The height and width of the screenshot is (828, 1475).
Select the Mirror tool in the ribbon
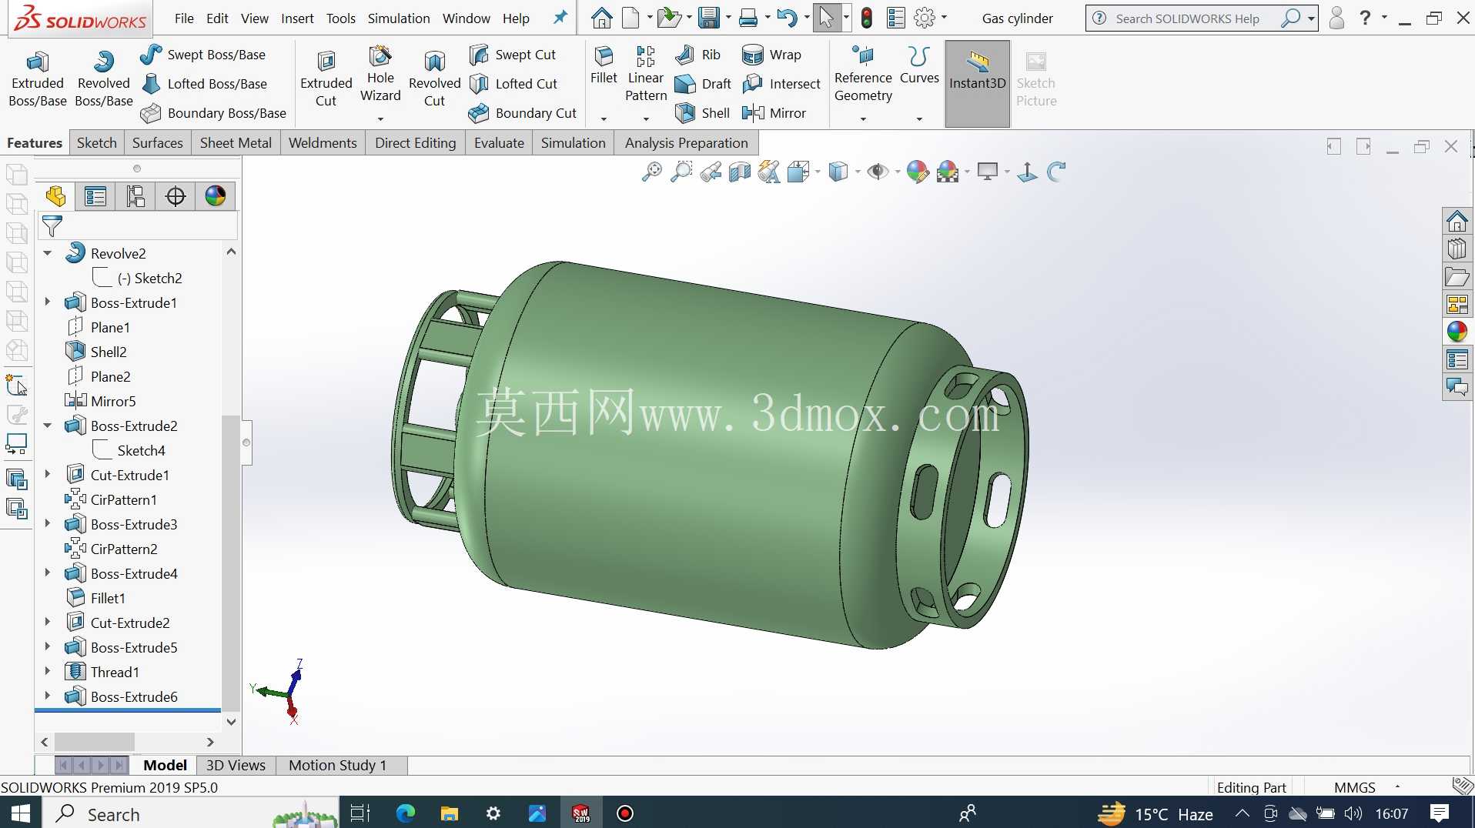click(x=774, y=113)
